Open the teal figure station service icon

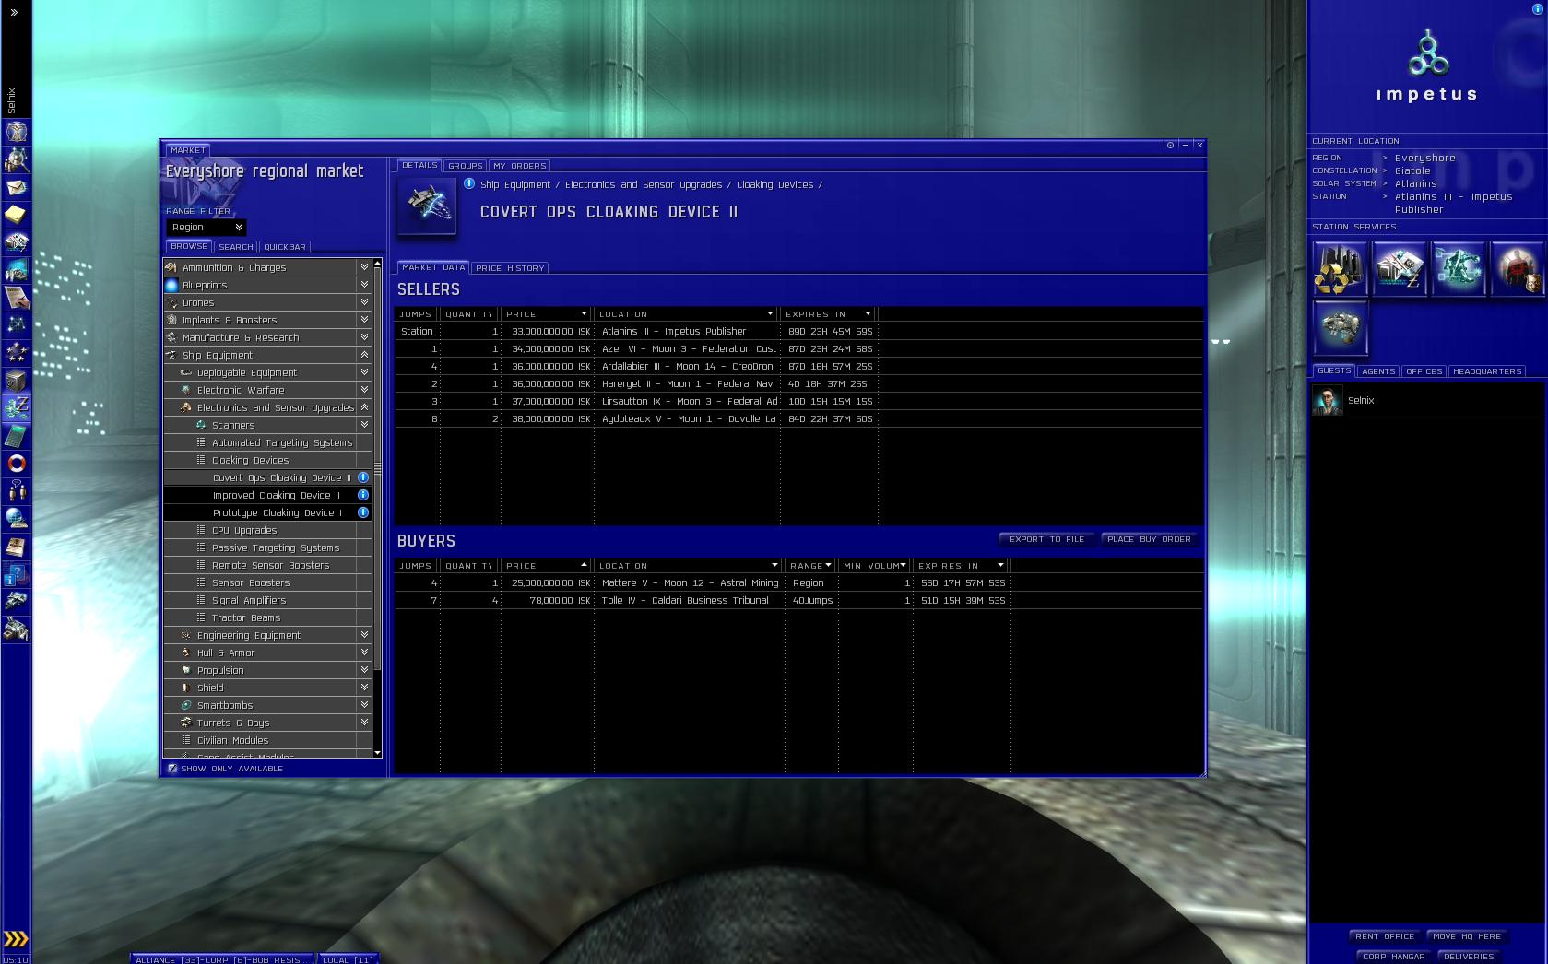[x=1458, y=268]
